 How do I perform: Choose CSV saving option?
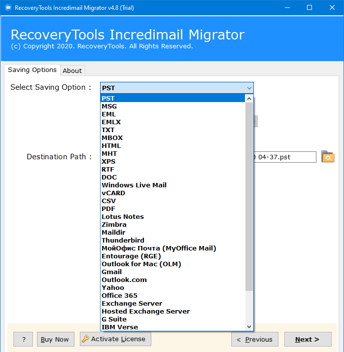[172, 201]
